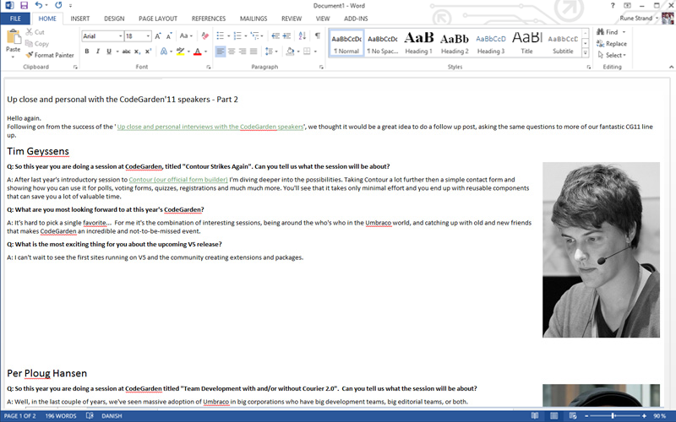Click the Undo arrow in the title bar
Screen dimensions: 676x422
click(x=39, y=5)
